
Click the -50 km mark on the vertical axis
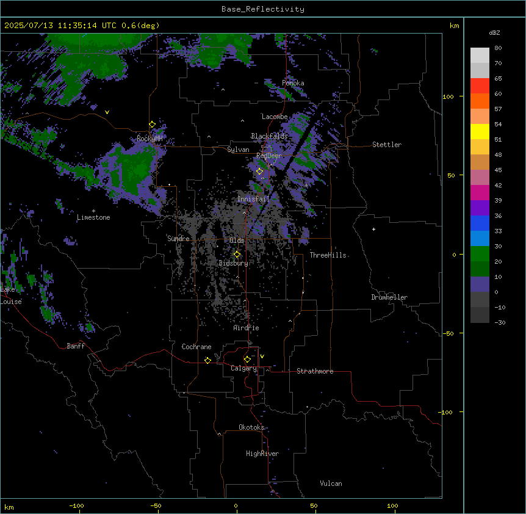448,333
